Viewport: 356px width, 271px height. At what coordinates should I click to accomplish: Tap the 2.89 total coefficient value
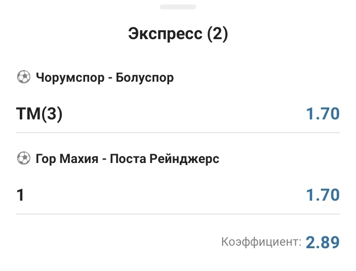[323, 242]
